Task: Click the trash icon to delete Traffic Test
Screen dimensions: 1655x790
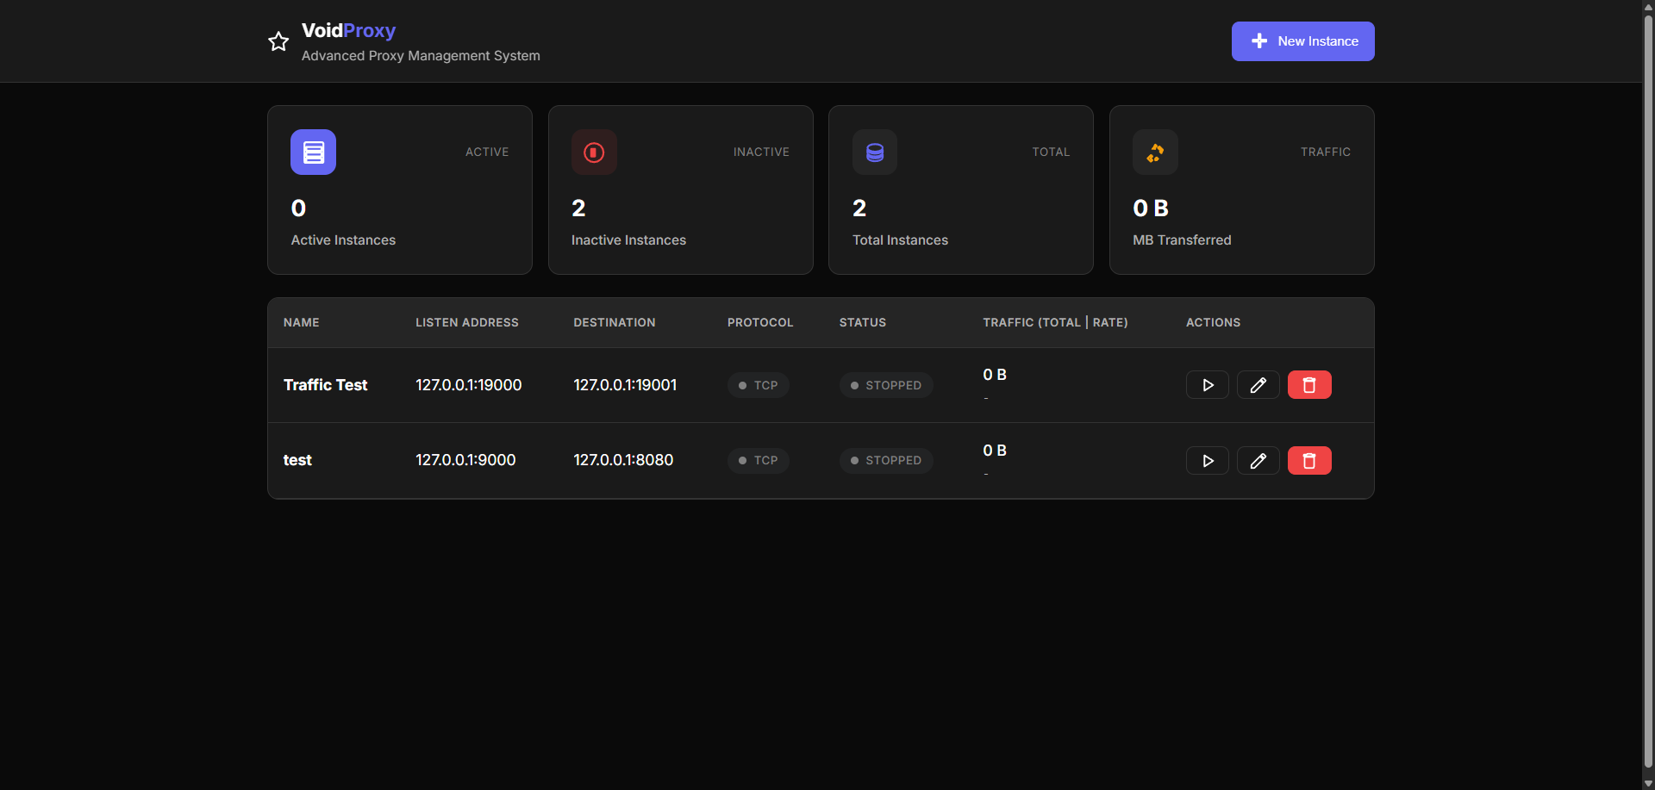Action: [x=1308, y=384]
